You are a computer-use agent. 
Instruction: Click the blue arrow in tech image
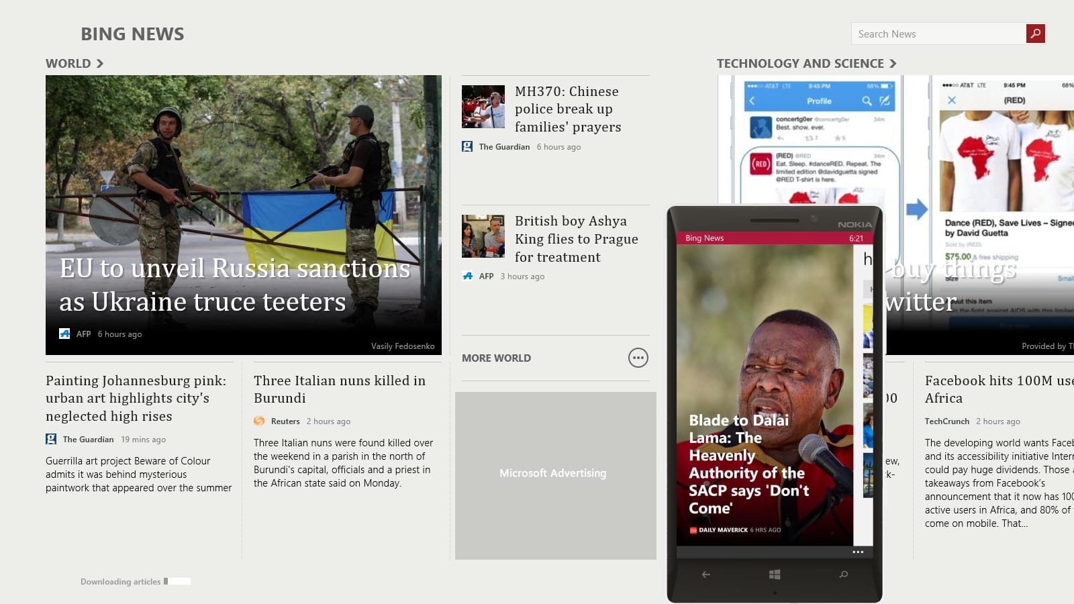click(x=916, y=209)
